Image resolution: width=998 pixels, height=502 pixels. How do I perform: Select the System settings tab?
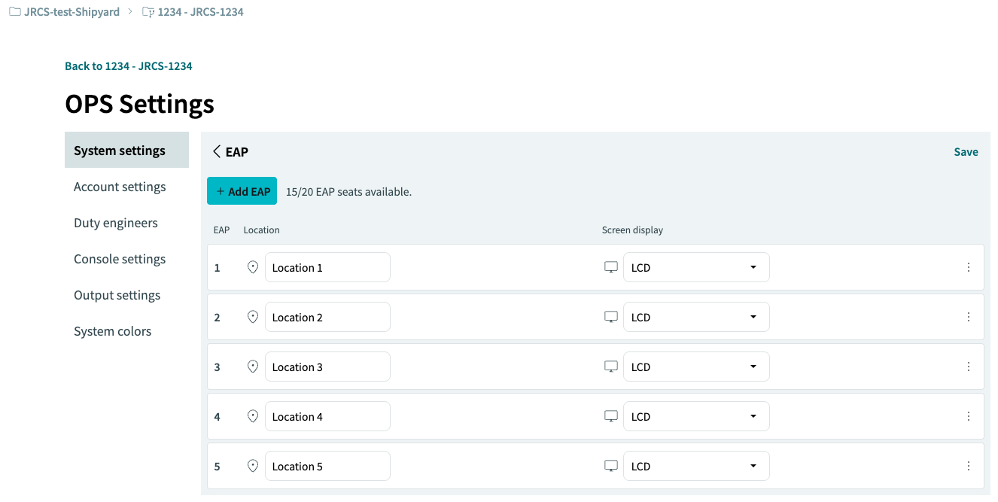tap(126, 150)
